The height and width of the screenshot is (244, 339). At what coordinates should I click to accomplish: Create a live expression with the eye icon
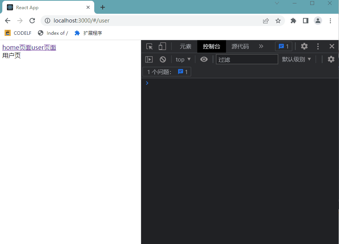204,59
